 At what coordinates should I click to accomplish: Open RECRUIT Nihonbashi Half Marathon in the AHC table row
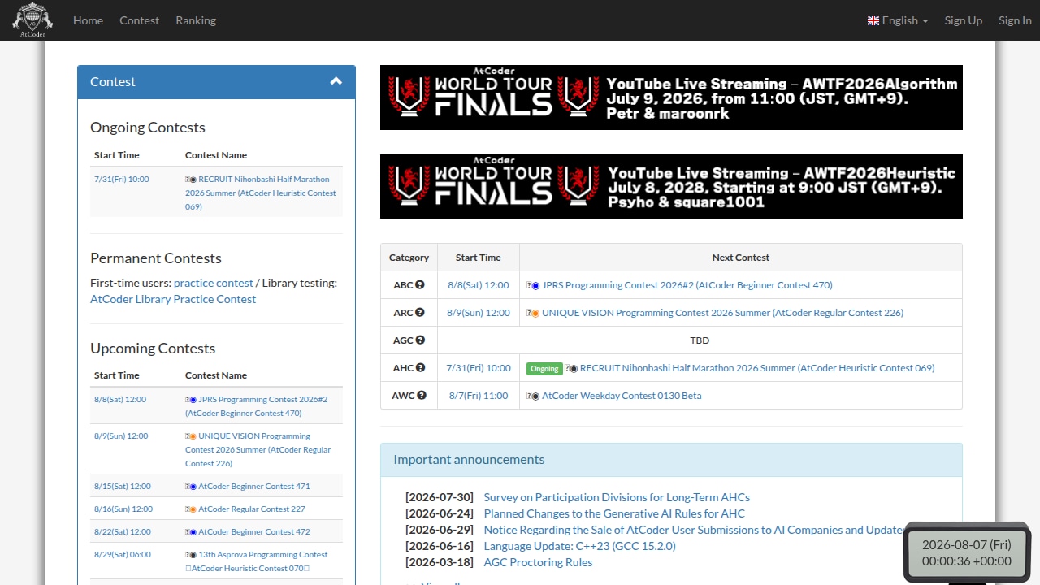tap(757, 368)
